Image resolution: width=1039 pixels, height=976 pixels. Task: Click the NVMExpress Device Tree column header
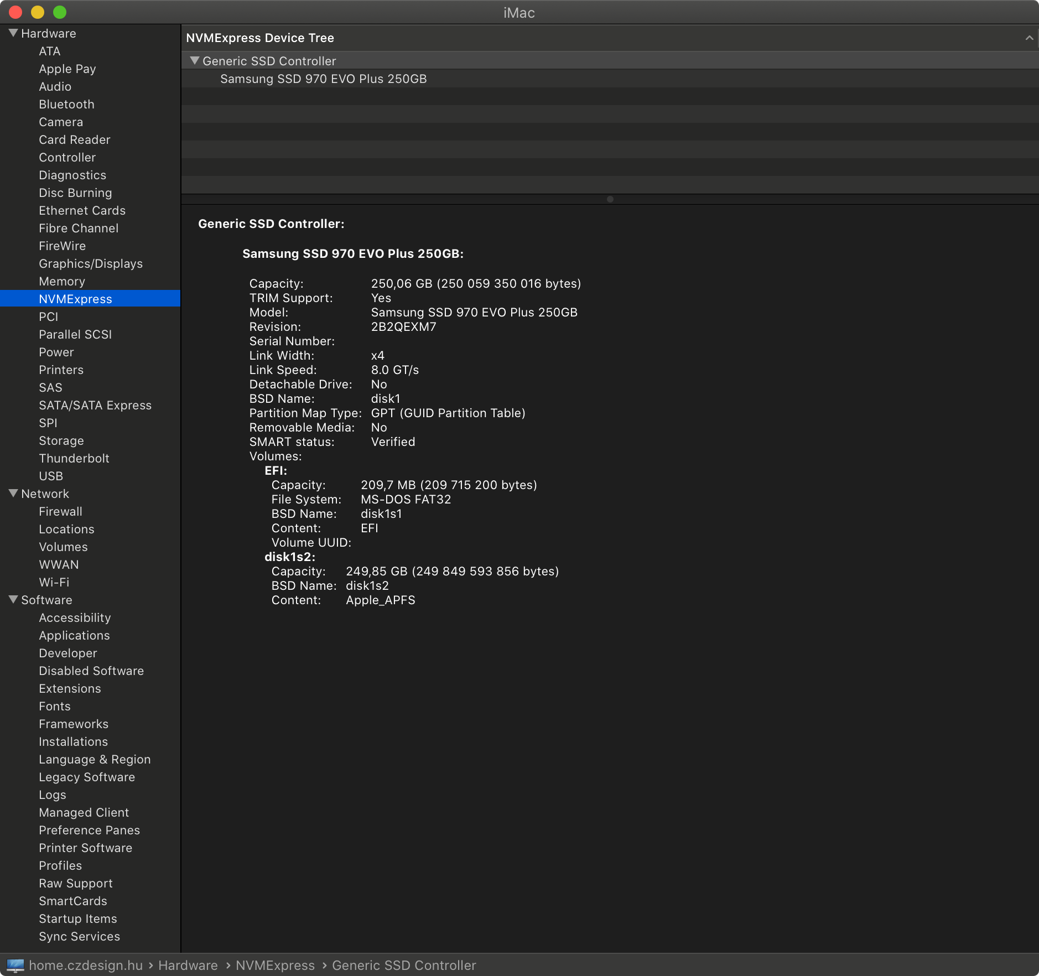pyautogui.click(x=610, y=38)
